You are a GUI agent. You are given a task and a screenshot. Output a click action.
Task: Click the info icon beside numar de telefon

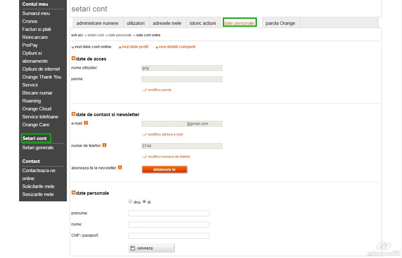(x=104, y=145)
